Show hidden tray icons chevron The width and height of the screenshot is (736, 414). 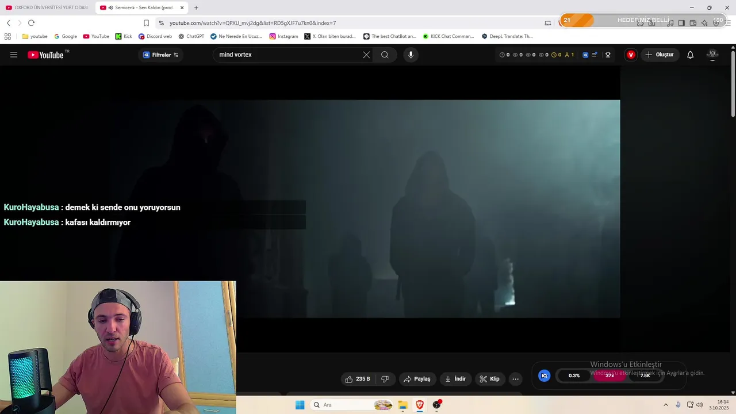click(x=666, y=405)
